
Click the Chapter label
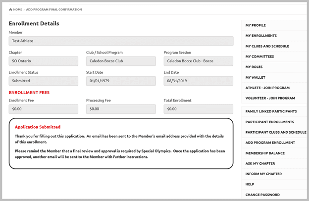coord(15,52)
